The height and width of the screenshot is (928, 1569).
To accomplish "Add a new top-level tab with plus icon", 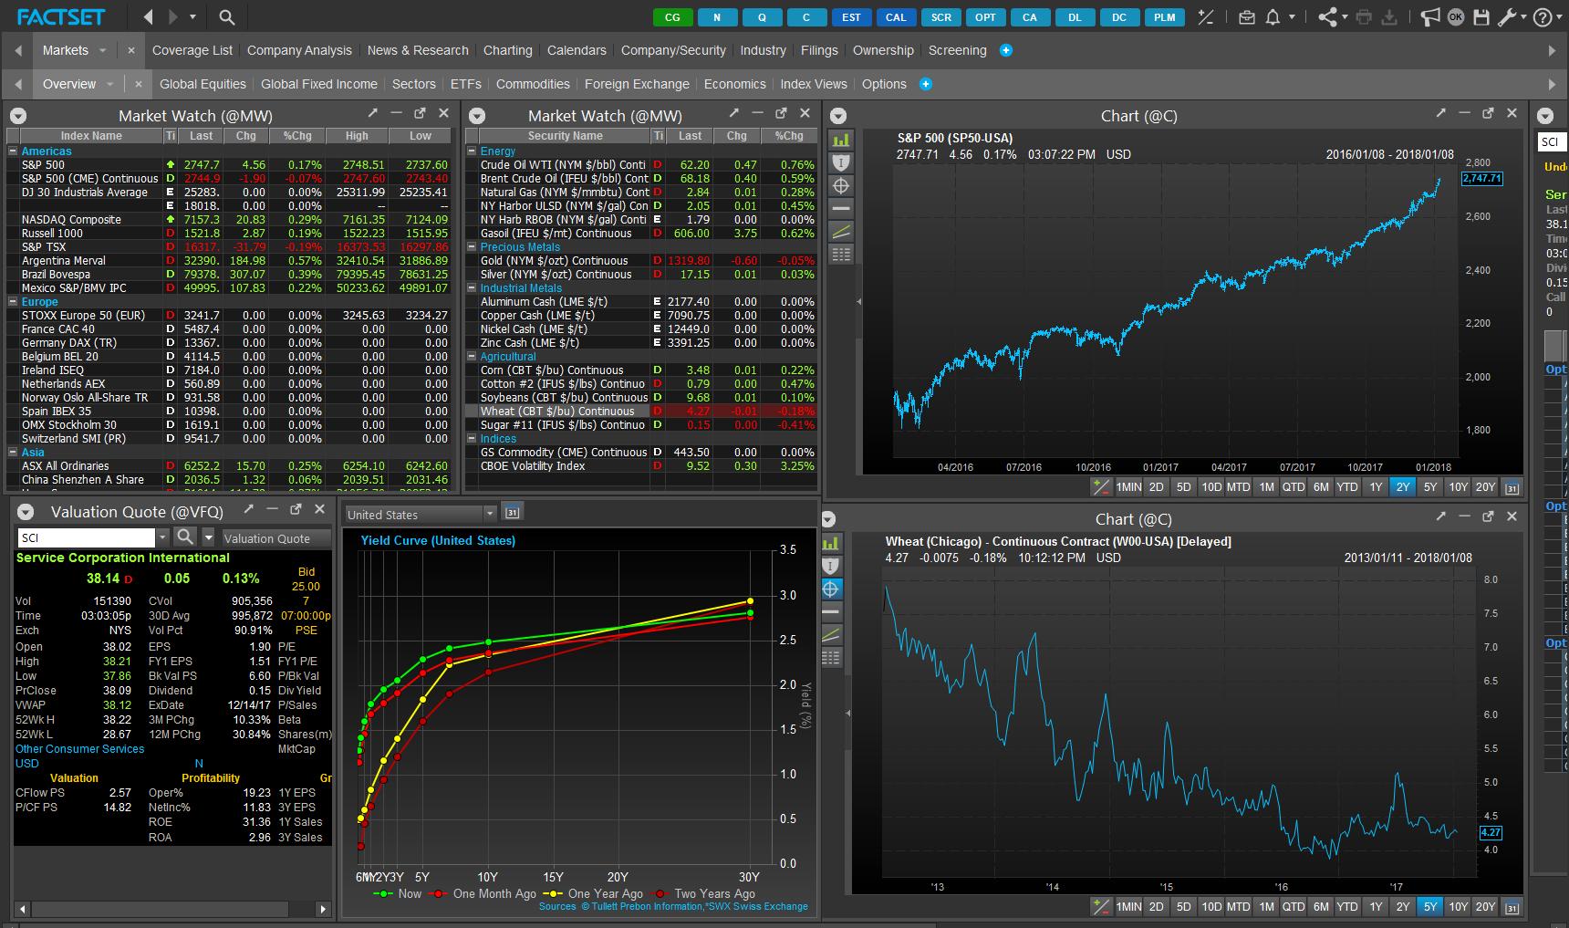I will click(x=1006, y=50).
